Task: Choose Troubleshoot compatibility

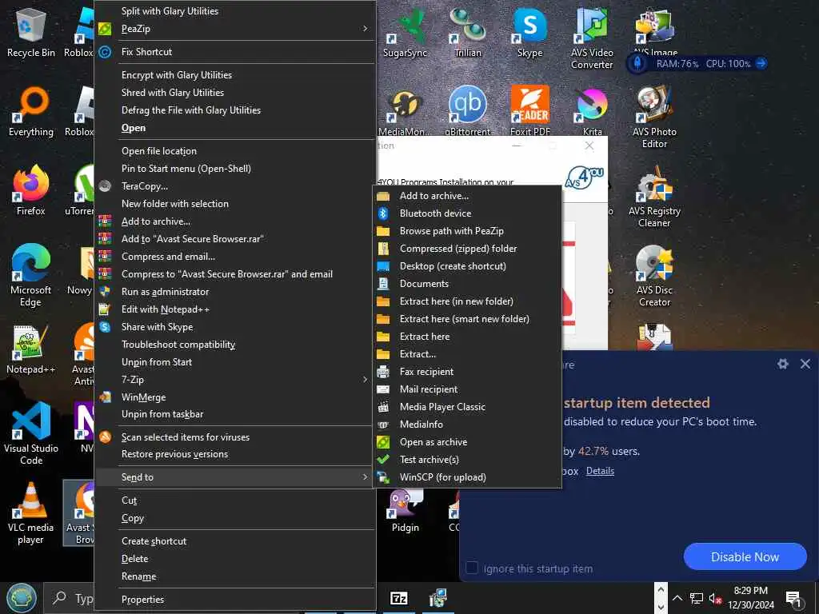Action: (x=236, y=345)
